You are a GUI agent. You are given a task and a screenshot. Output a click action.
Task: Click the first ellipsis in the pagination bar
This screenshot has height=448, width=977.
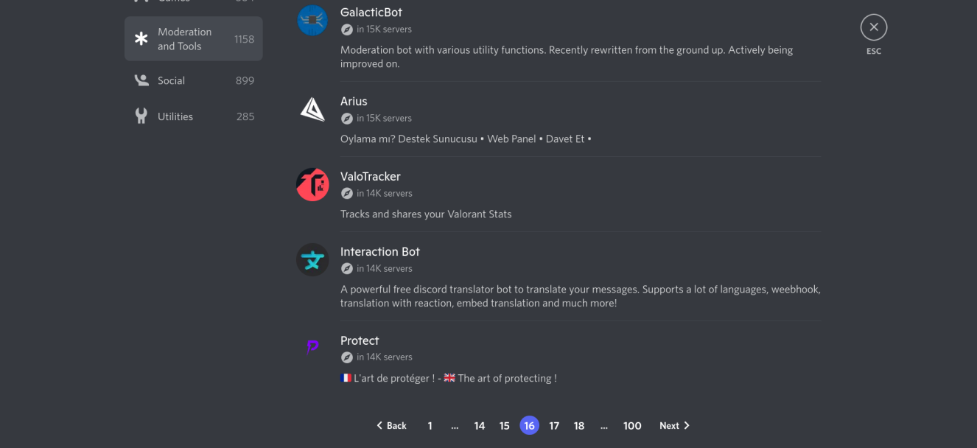455,425
